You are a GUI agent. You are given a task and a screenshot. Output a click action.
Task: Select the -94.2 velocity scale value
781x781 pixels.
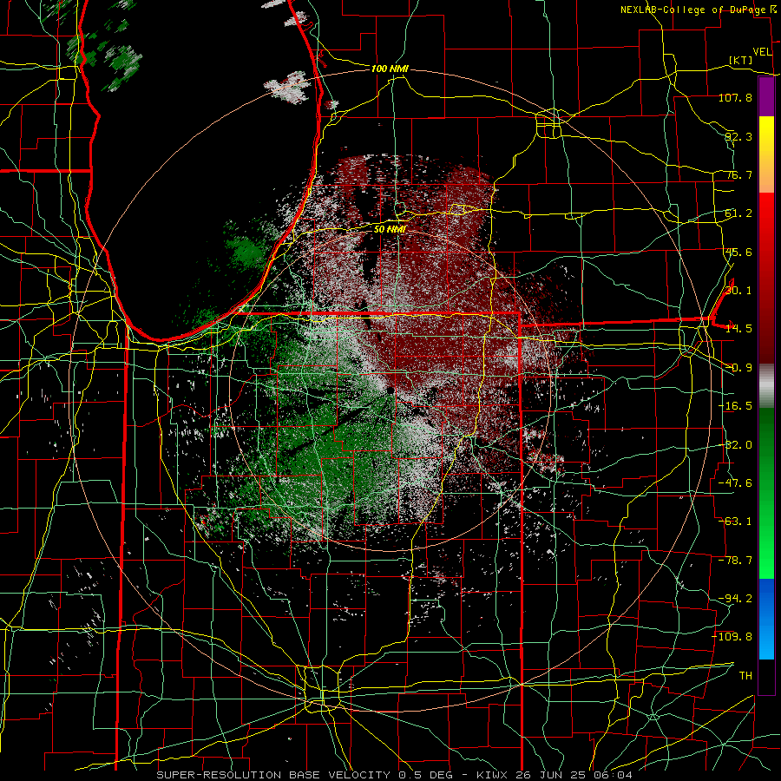point(735,599)
